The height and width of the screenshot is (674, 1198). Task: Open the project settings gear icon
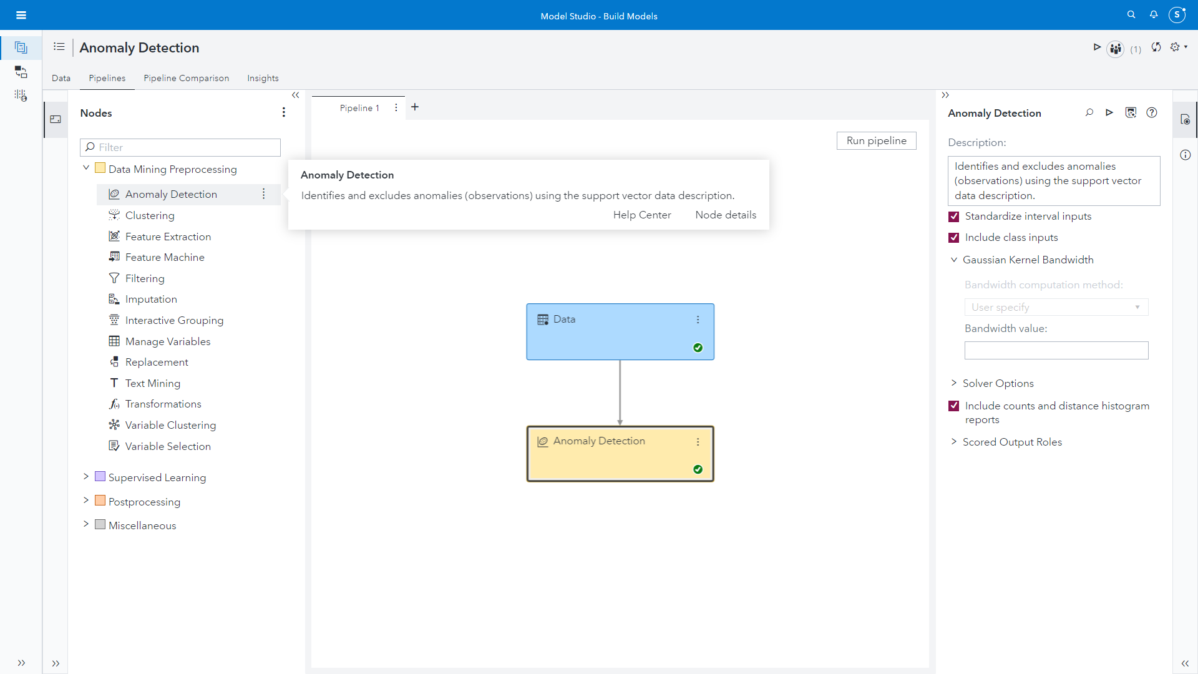[1176, 47]
